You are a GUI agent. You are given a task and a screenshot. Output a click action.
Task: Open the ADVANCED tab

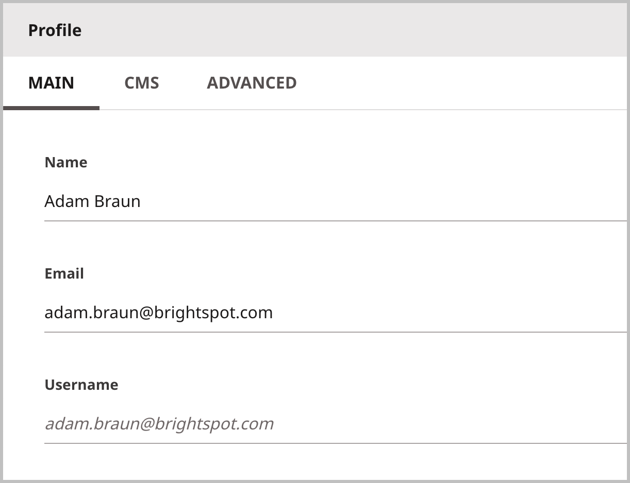tap(252, 83)
